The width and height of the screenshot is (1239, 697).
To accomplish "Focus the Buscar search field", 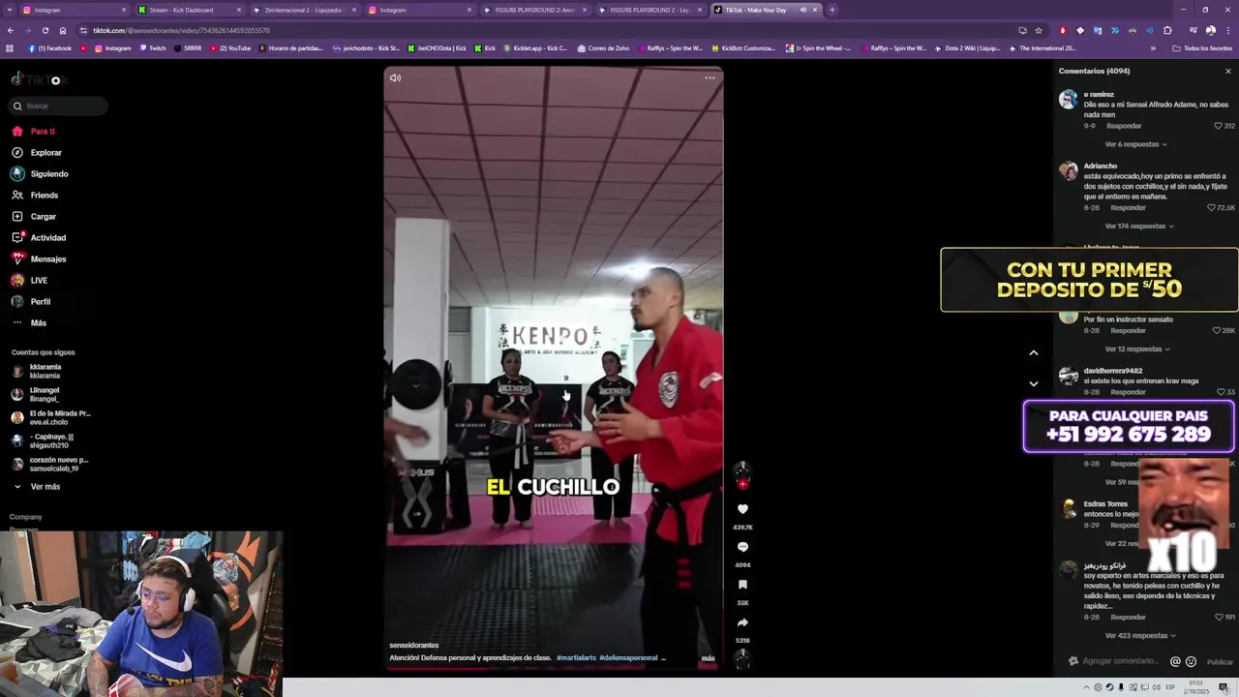I will coord(58,106).
